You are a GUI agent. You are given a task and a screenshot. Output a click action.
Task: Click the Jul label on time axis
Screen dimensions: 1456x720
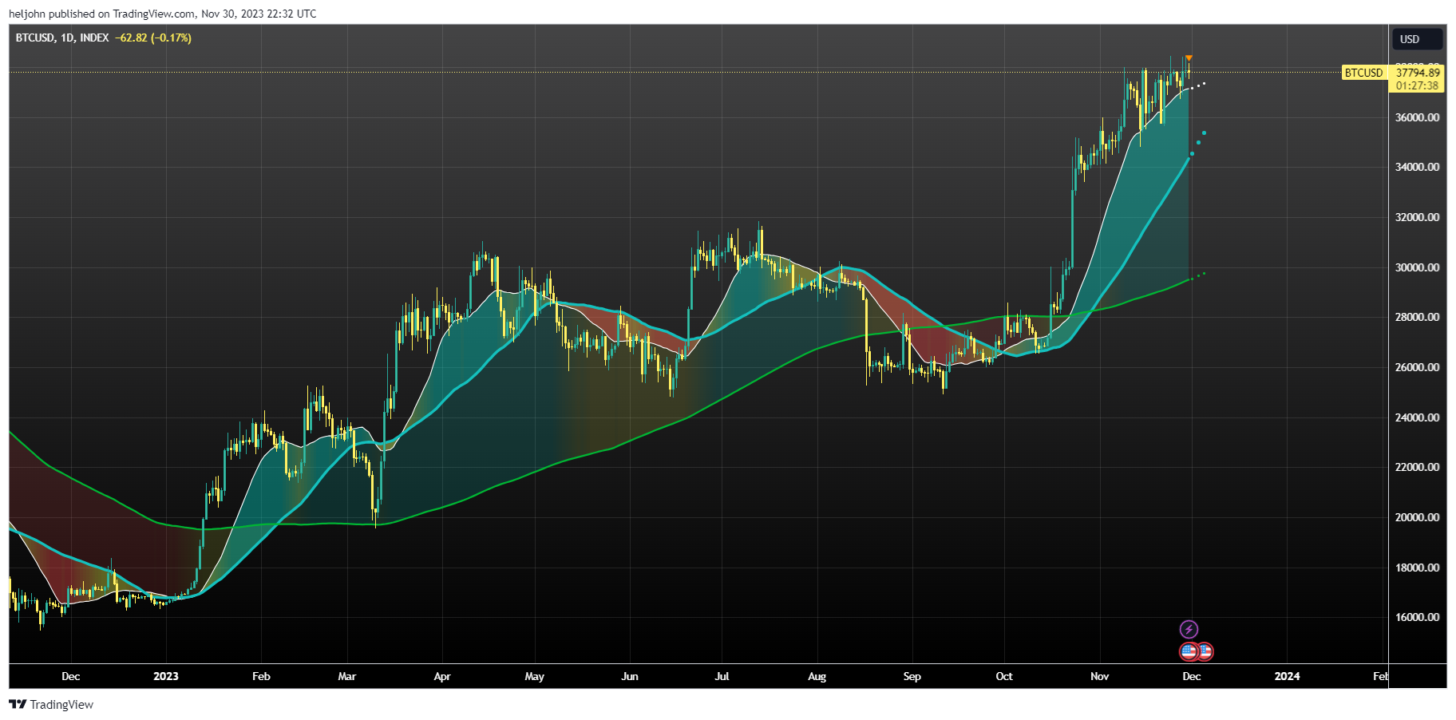(722, 676)
